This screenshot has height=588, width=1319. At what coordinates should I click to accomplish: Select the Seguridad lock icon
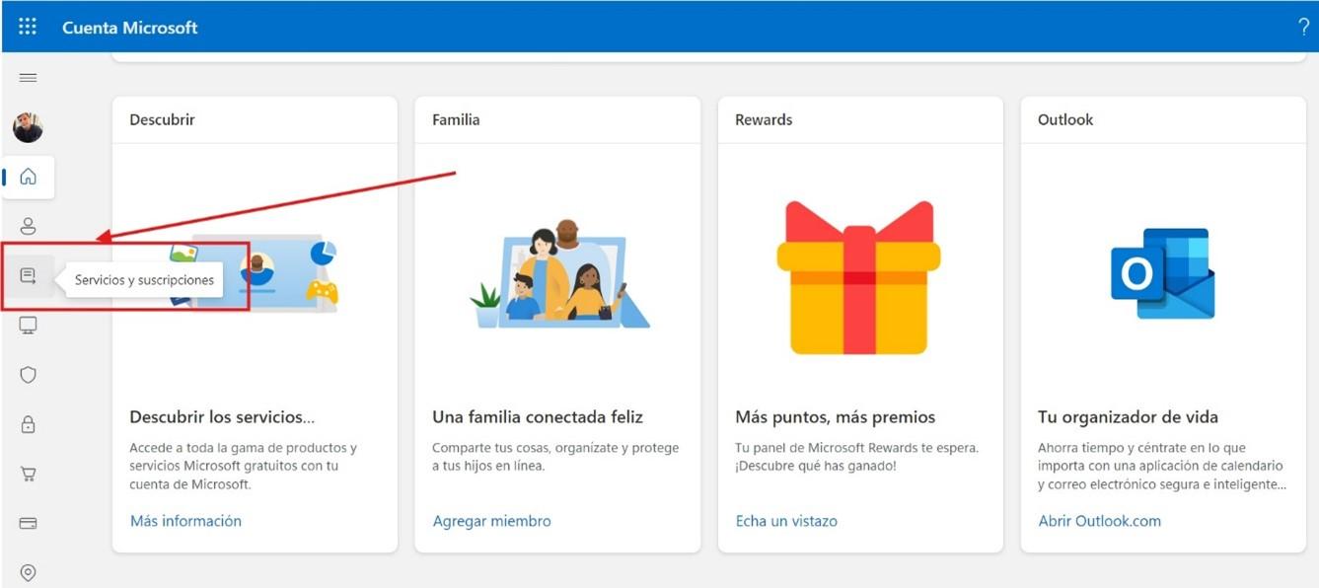[x=28, y=424]
